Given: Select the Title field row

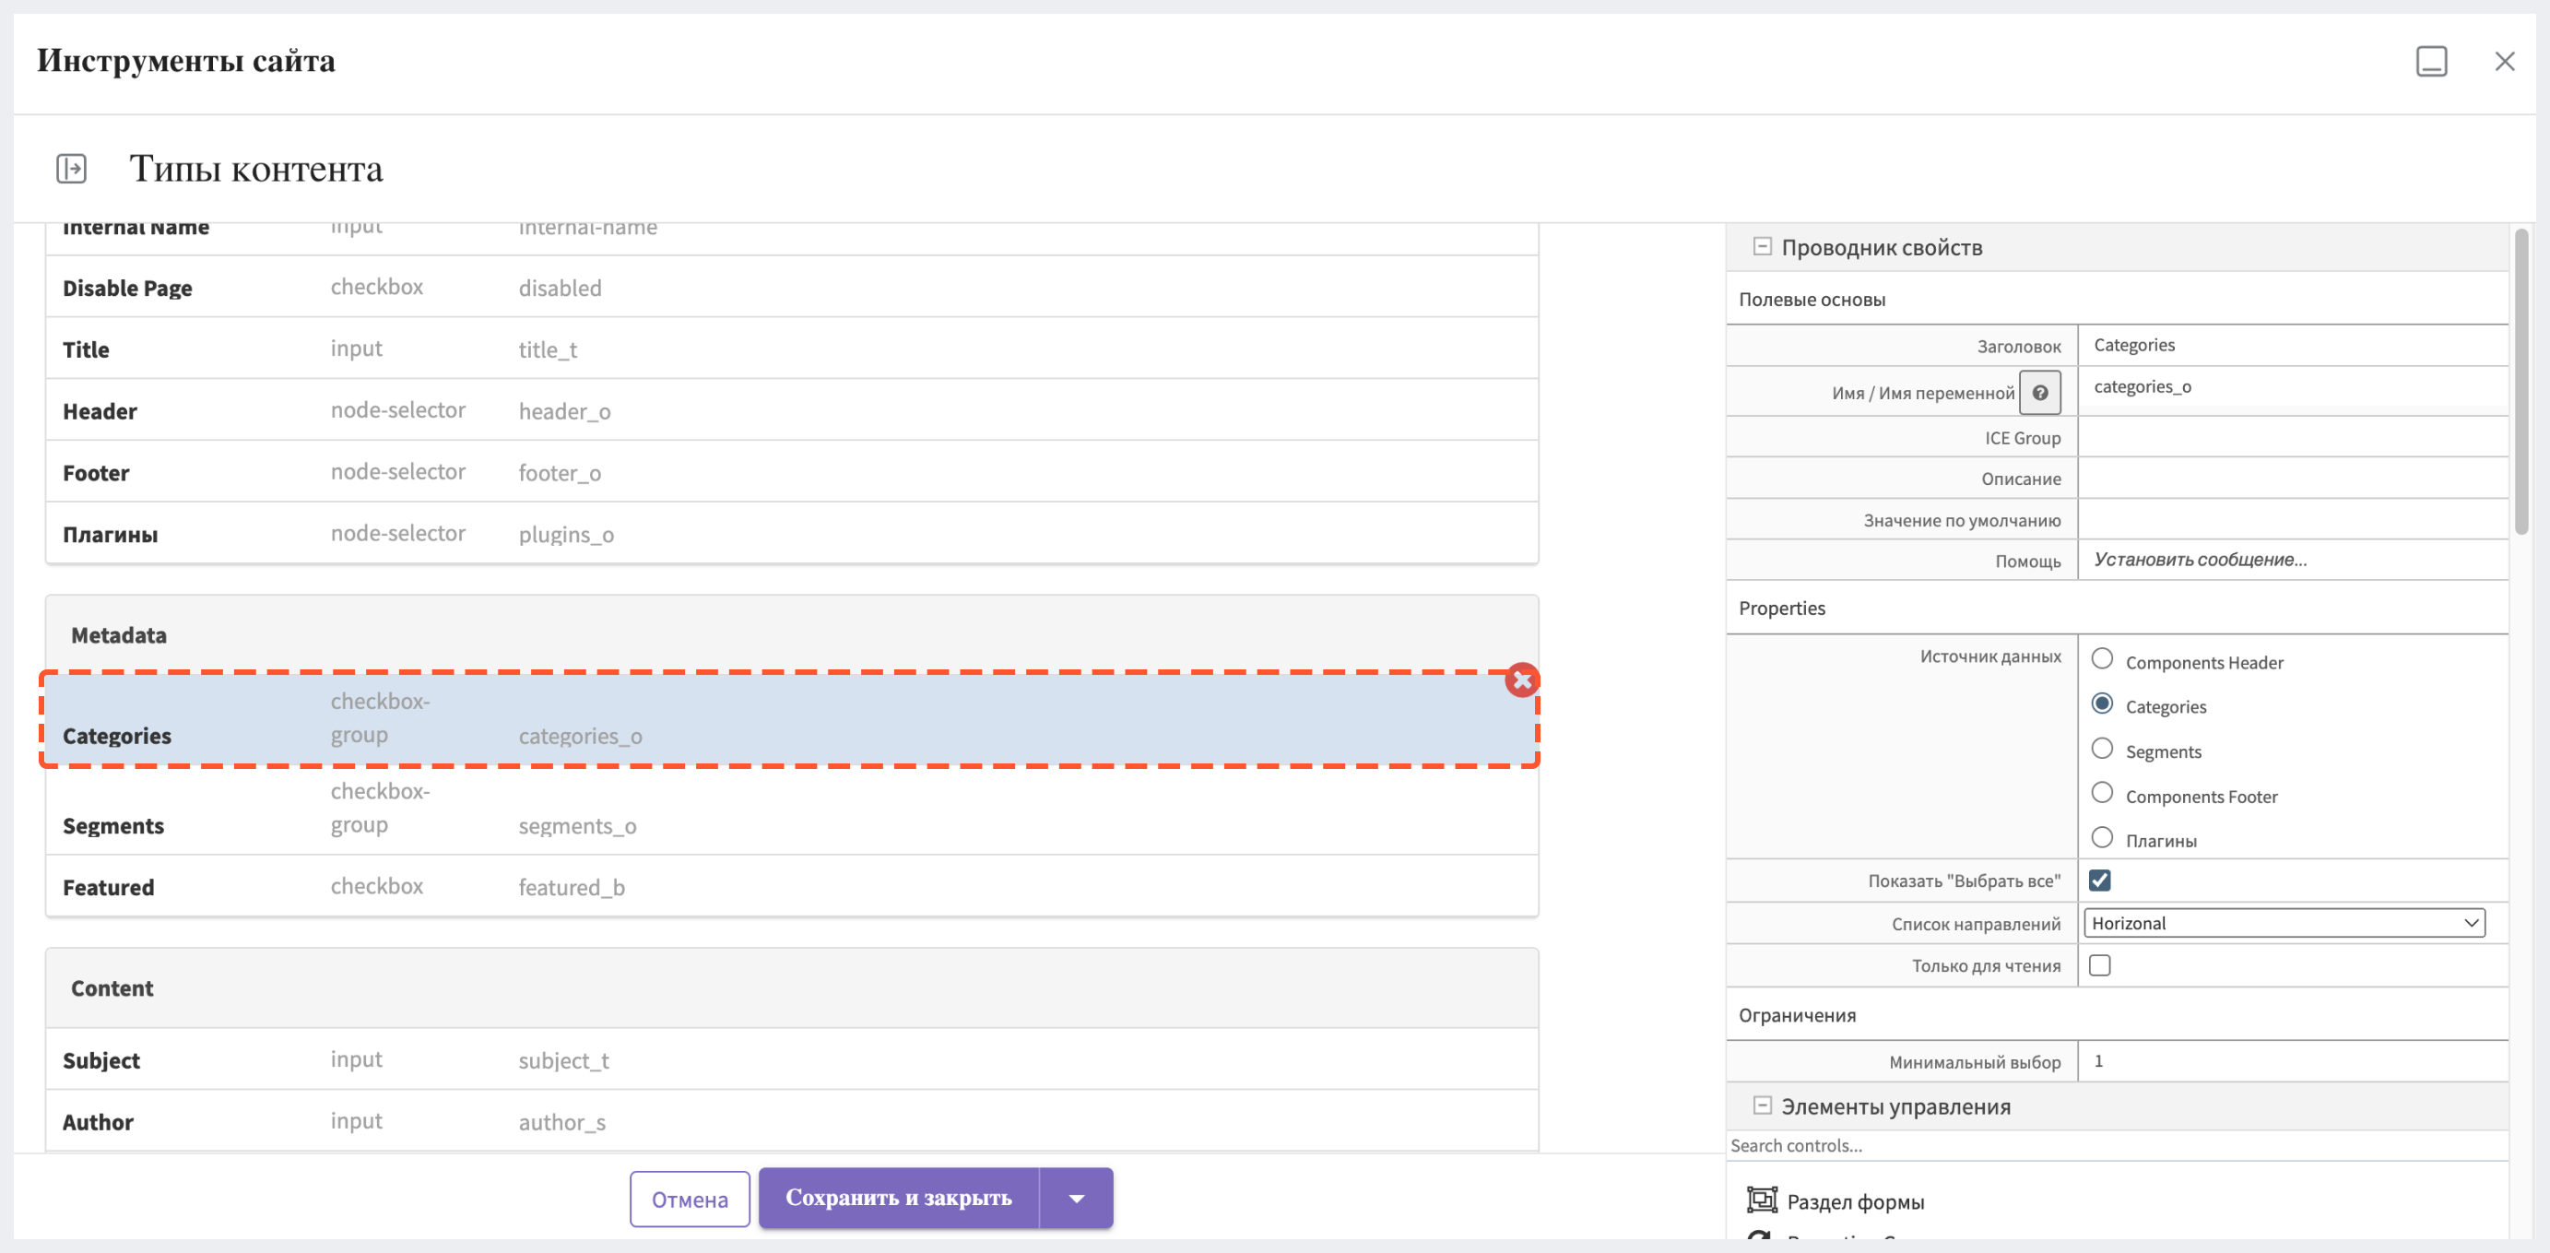Looking at the screenshot, I should [x=790, y=349].
